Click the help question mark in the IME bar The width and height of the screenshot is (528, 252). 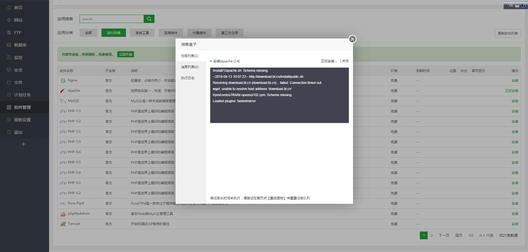point(523,6)
